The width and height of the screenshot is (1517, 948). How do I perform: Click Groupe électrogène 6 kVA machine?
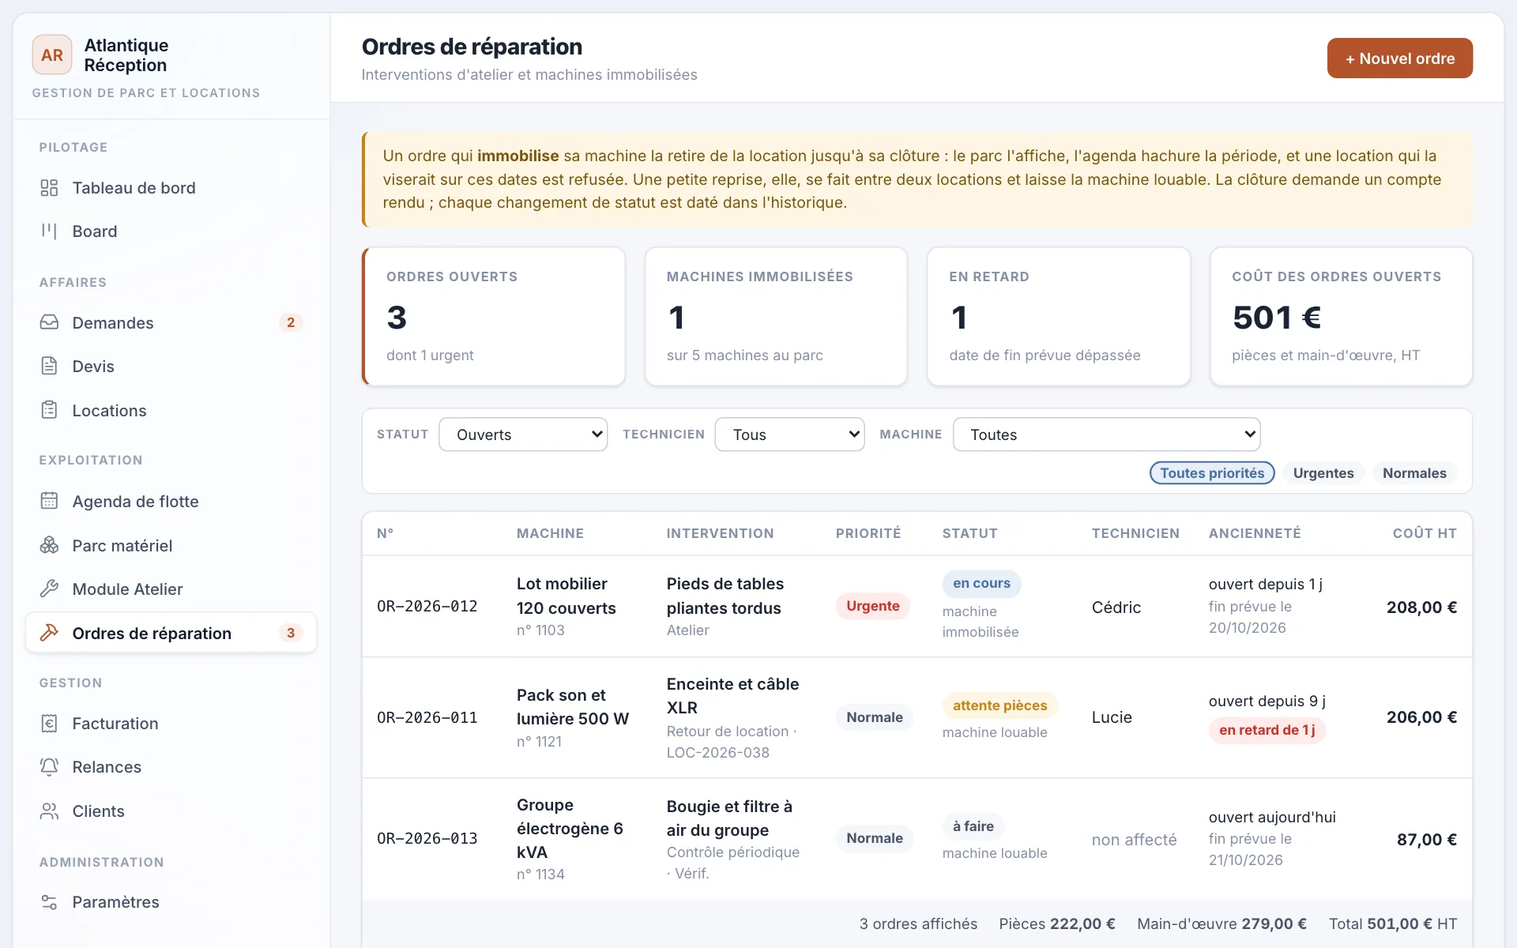[x=570, y=829]
